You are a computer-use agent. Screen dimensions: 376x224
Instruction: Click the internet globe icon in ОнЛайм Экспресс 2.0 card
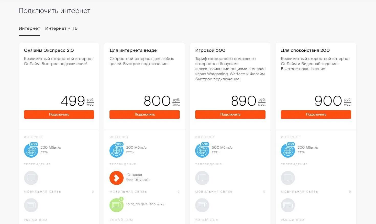pyautogui.click(x=31, y=151)
